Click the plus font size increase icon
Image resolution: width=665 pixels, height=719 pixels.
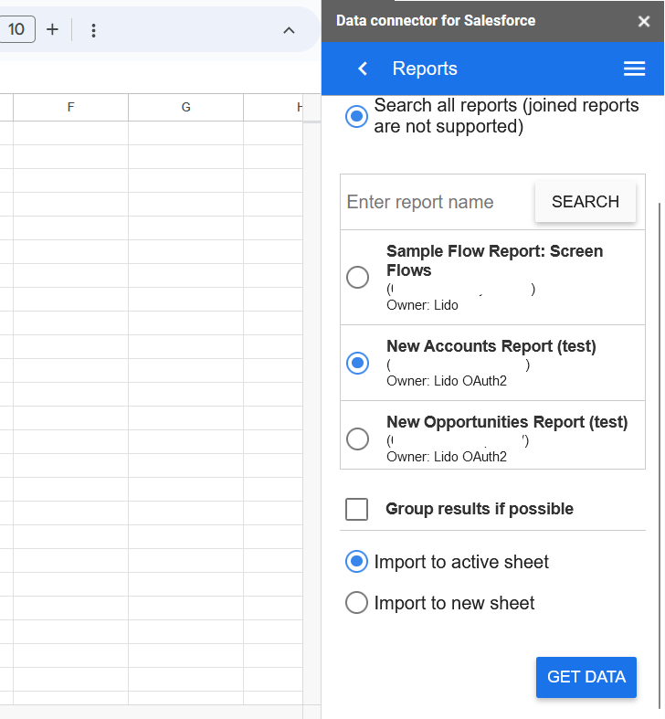(x=53, y=30)
